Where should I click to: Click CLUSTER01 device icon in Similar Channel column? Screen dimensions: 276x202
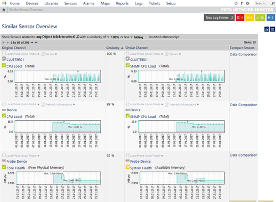tap(128, 59)
